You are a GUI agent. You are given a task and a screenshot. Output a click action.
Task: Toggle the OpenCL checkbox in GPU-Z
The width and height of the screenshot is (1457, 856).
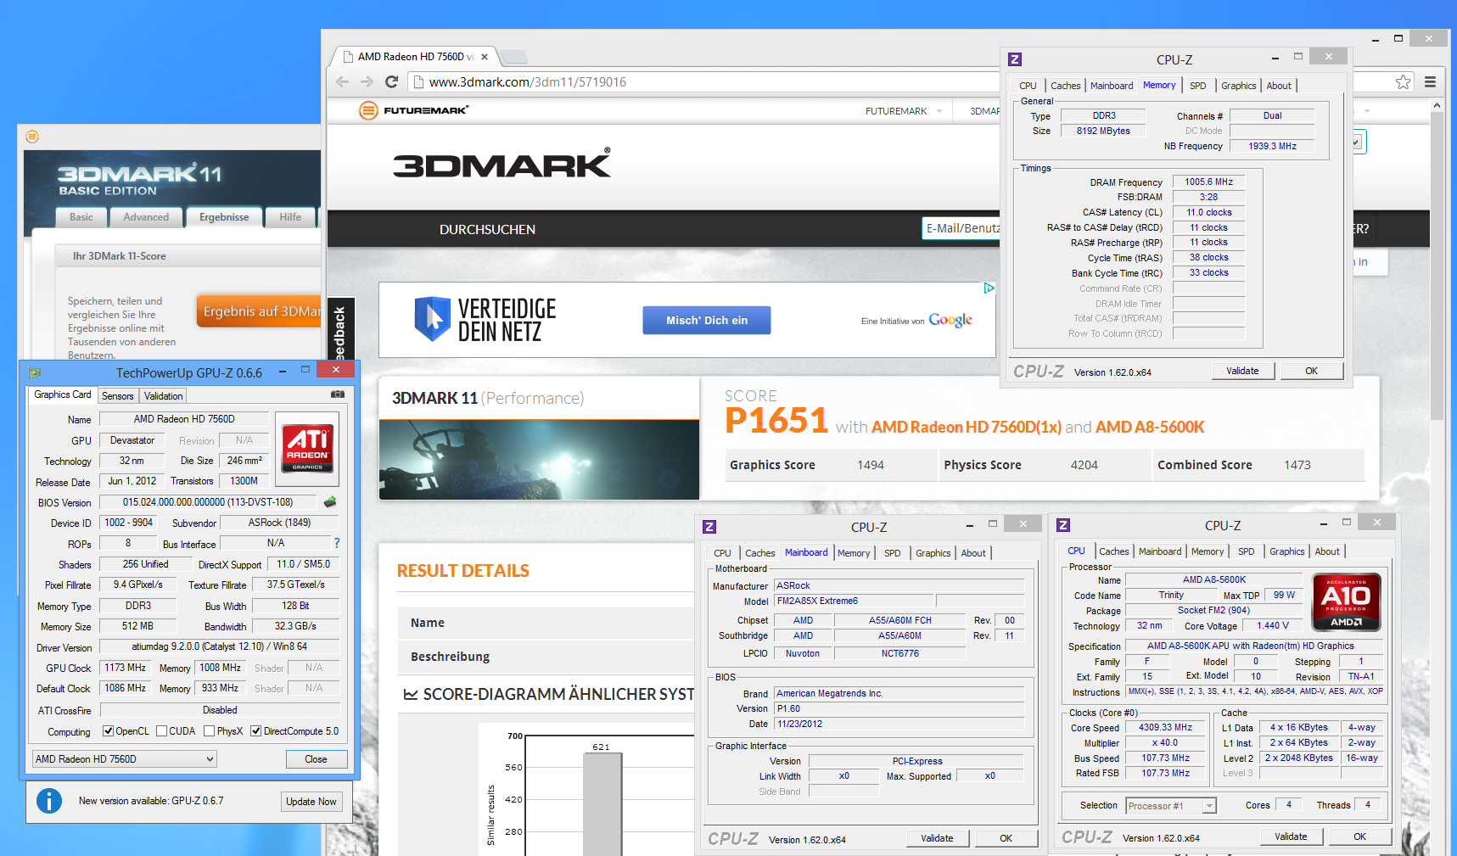(x=108, y=731)
